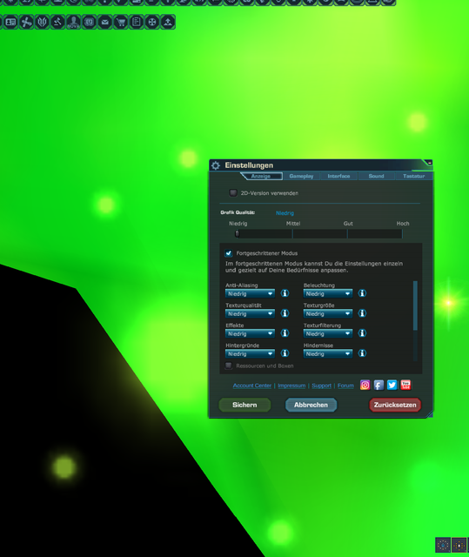Switch to the Tastatur tab
The image size is (469, 557).
tap(414, 176)
